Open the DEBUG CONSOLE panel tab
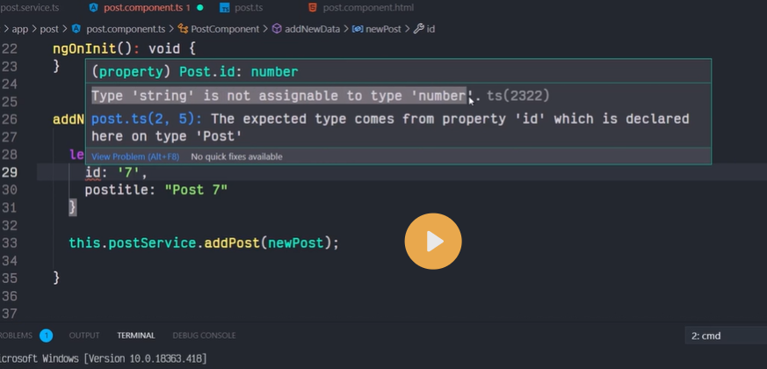This screenshot has width=767, height=369. pos(204,336)
